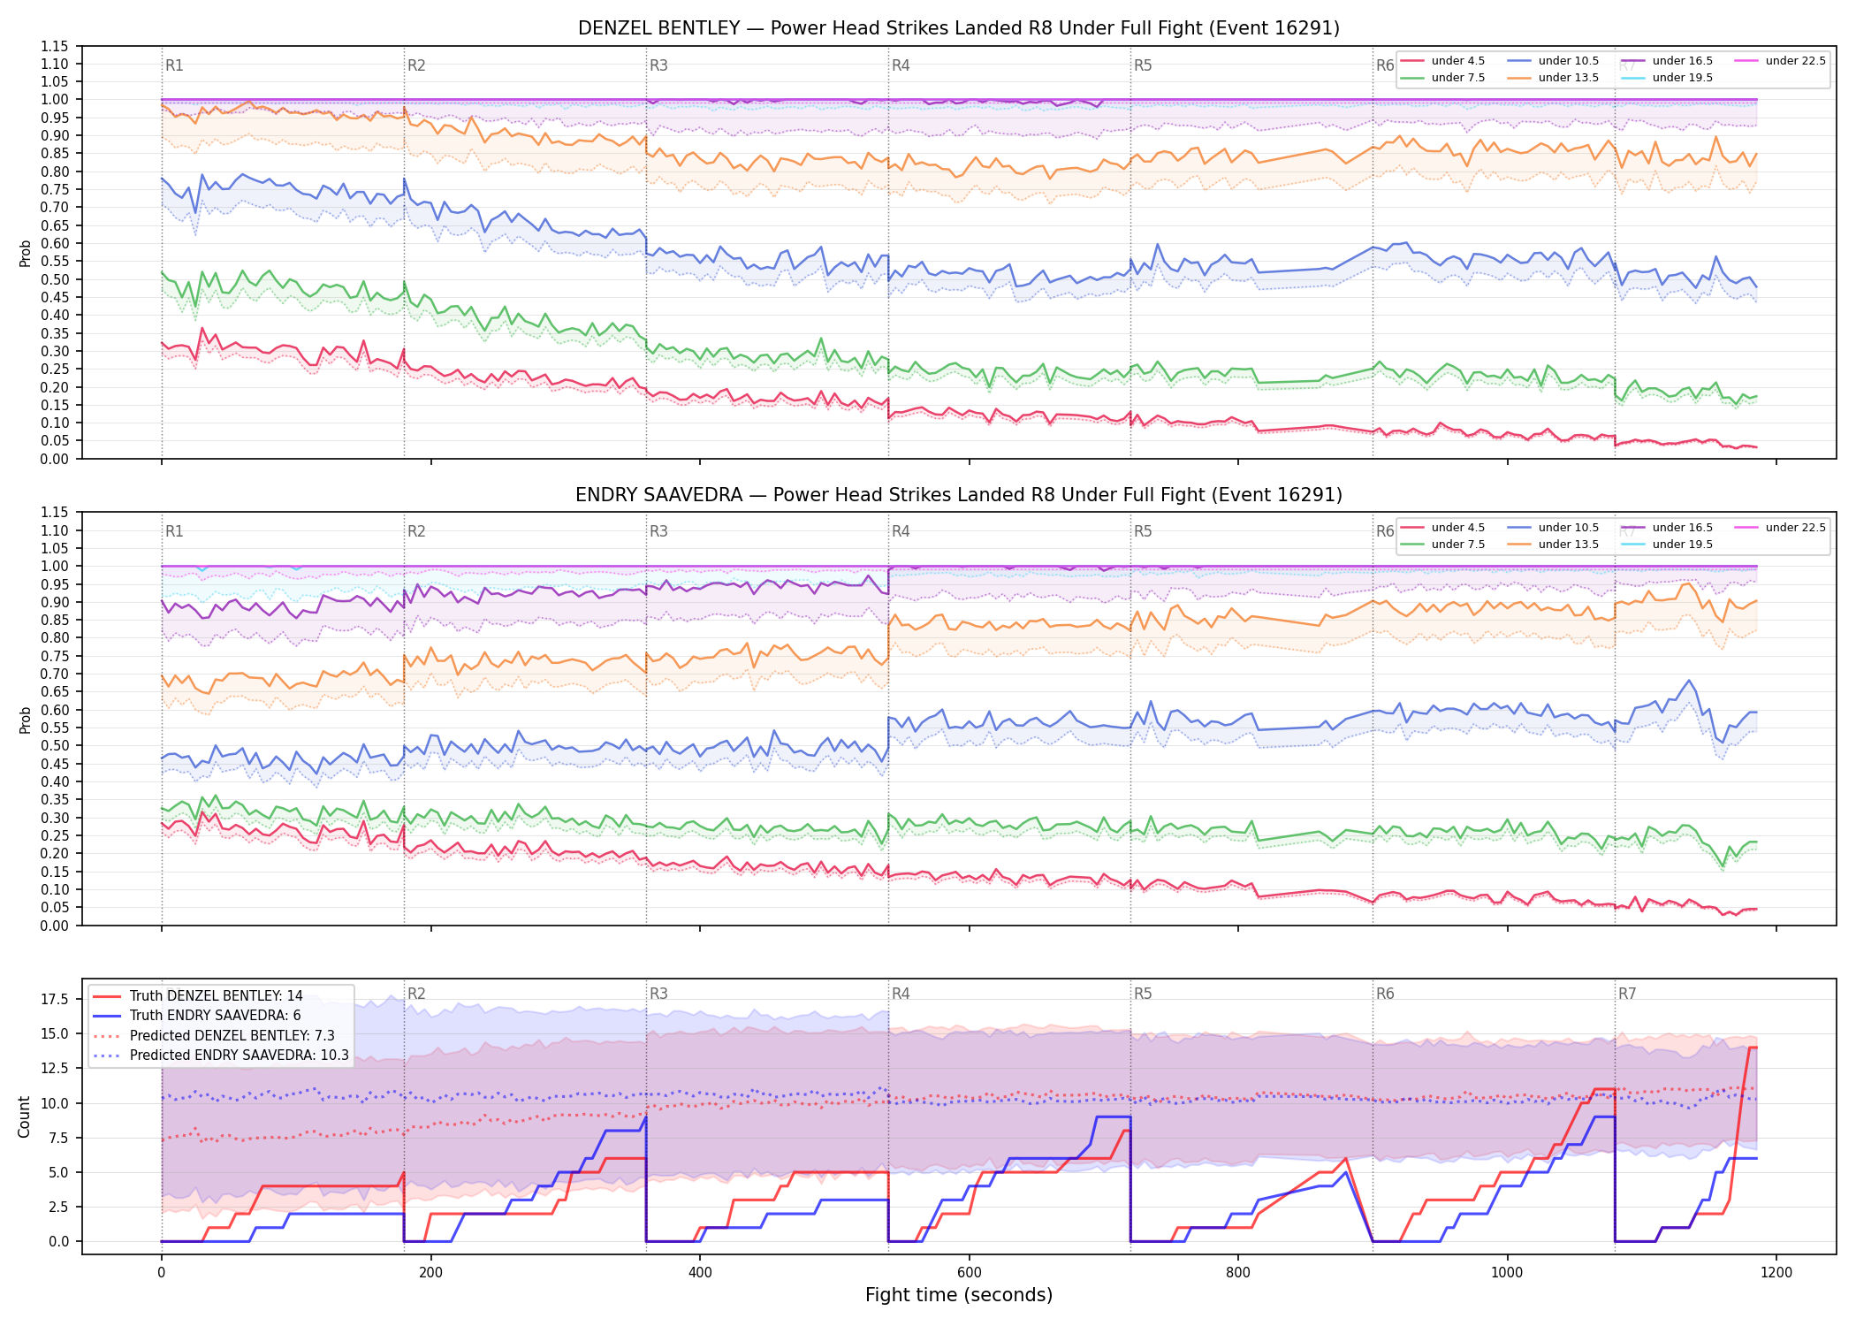This screenshot has width=1856, height=1326.
Task: Click orange line sample beside 'under 13.5', middle legend
Action: click(1519, 545)
